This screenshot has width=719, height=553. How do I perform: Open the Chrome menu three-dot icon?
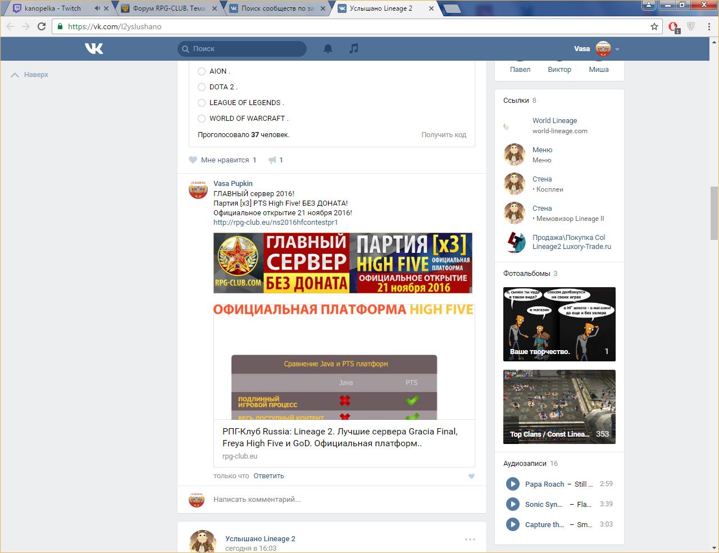709,26
